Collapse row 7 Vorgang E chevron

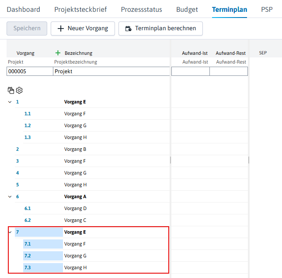[x=10, y=232]
